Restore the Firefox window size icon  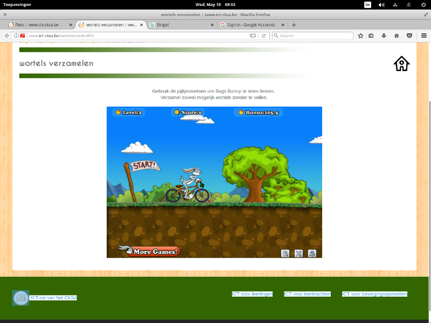(426, 15)
